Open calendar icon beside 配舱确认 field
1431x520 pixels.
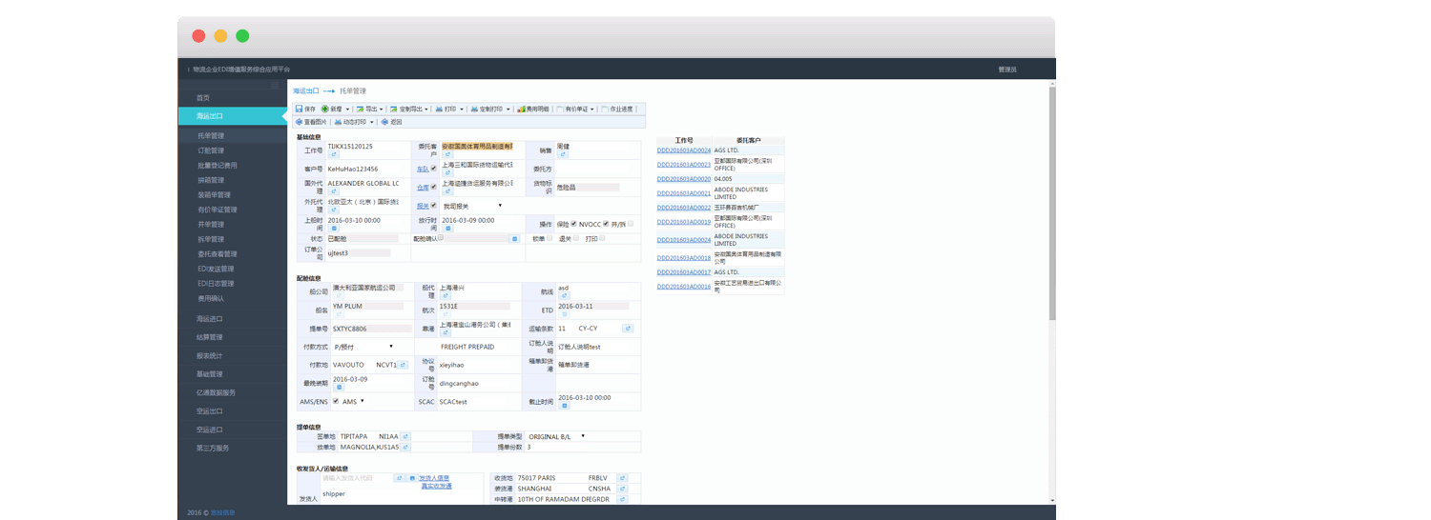point(514,238)
